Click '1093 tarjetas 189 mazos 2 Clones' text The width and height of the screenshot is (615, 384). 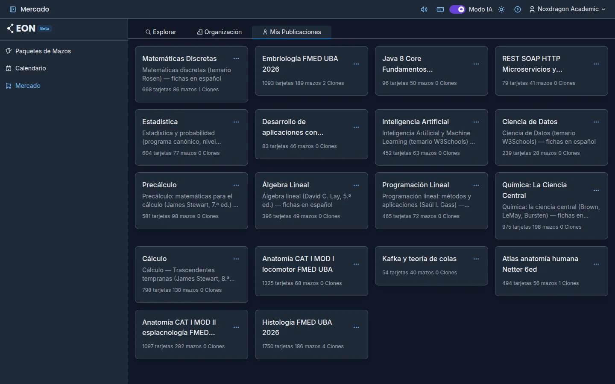pyautogui.click(x=303, y=83)
